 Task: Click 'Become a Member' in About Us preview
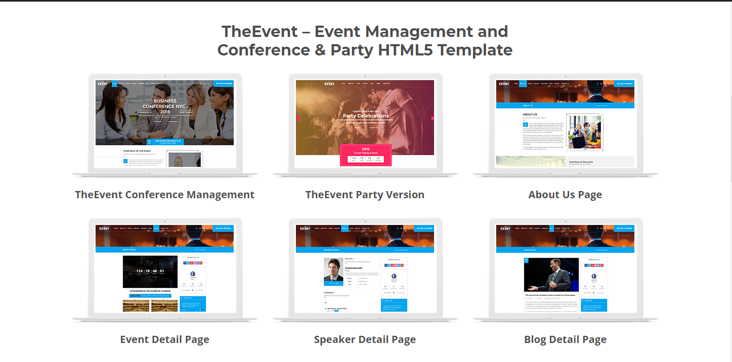click(x=625, y=84)
